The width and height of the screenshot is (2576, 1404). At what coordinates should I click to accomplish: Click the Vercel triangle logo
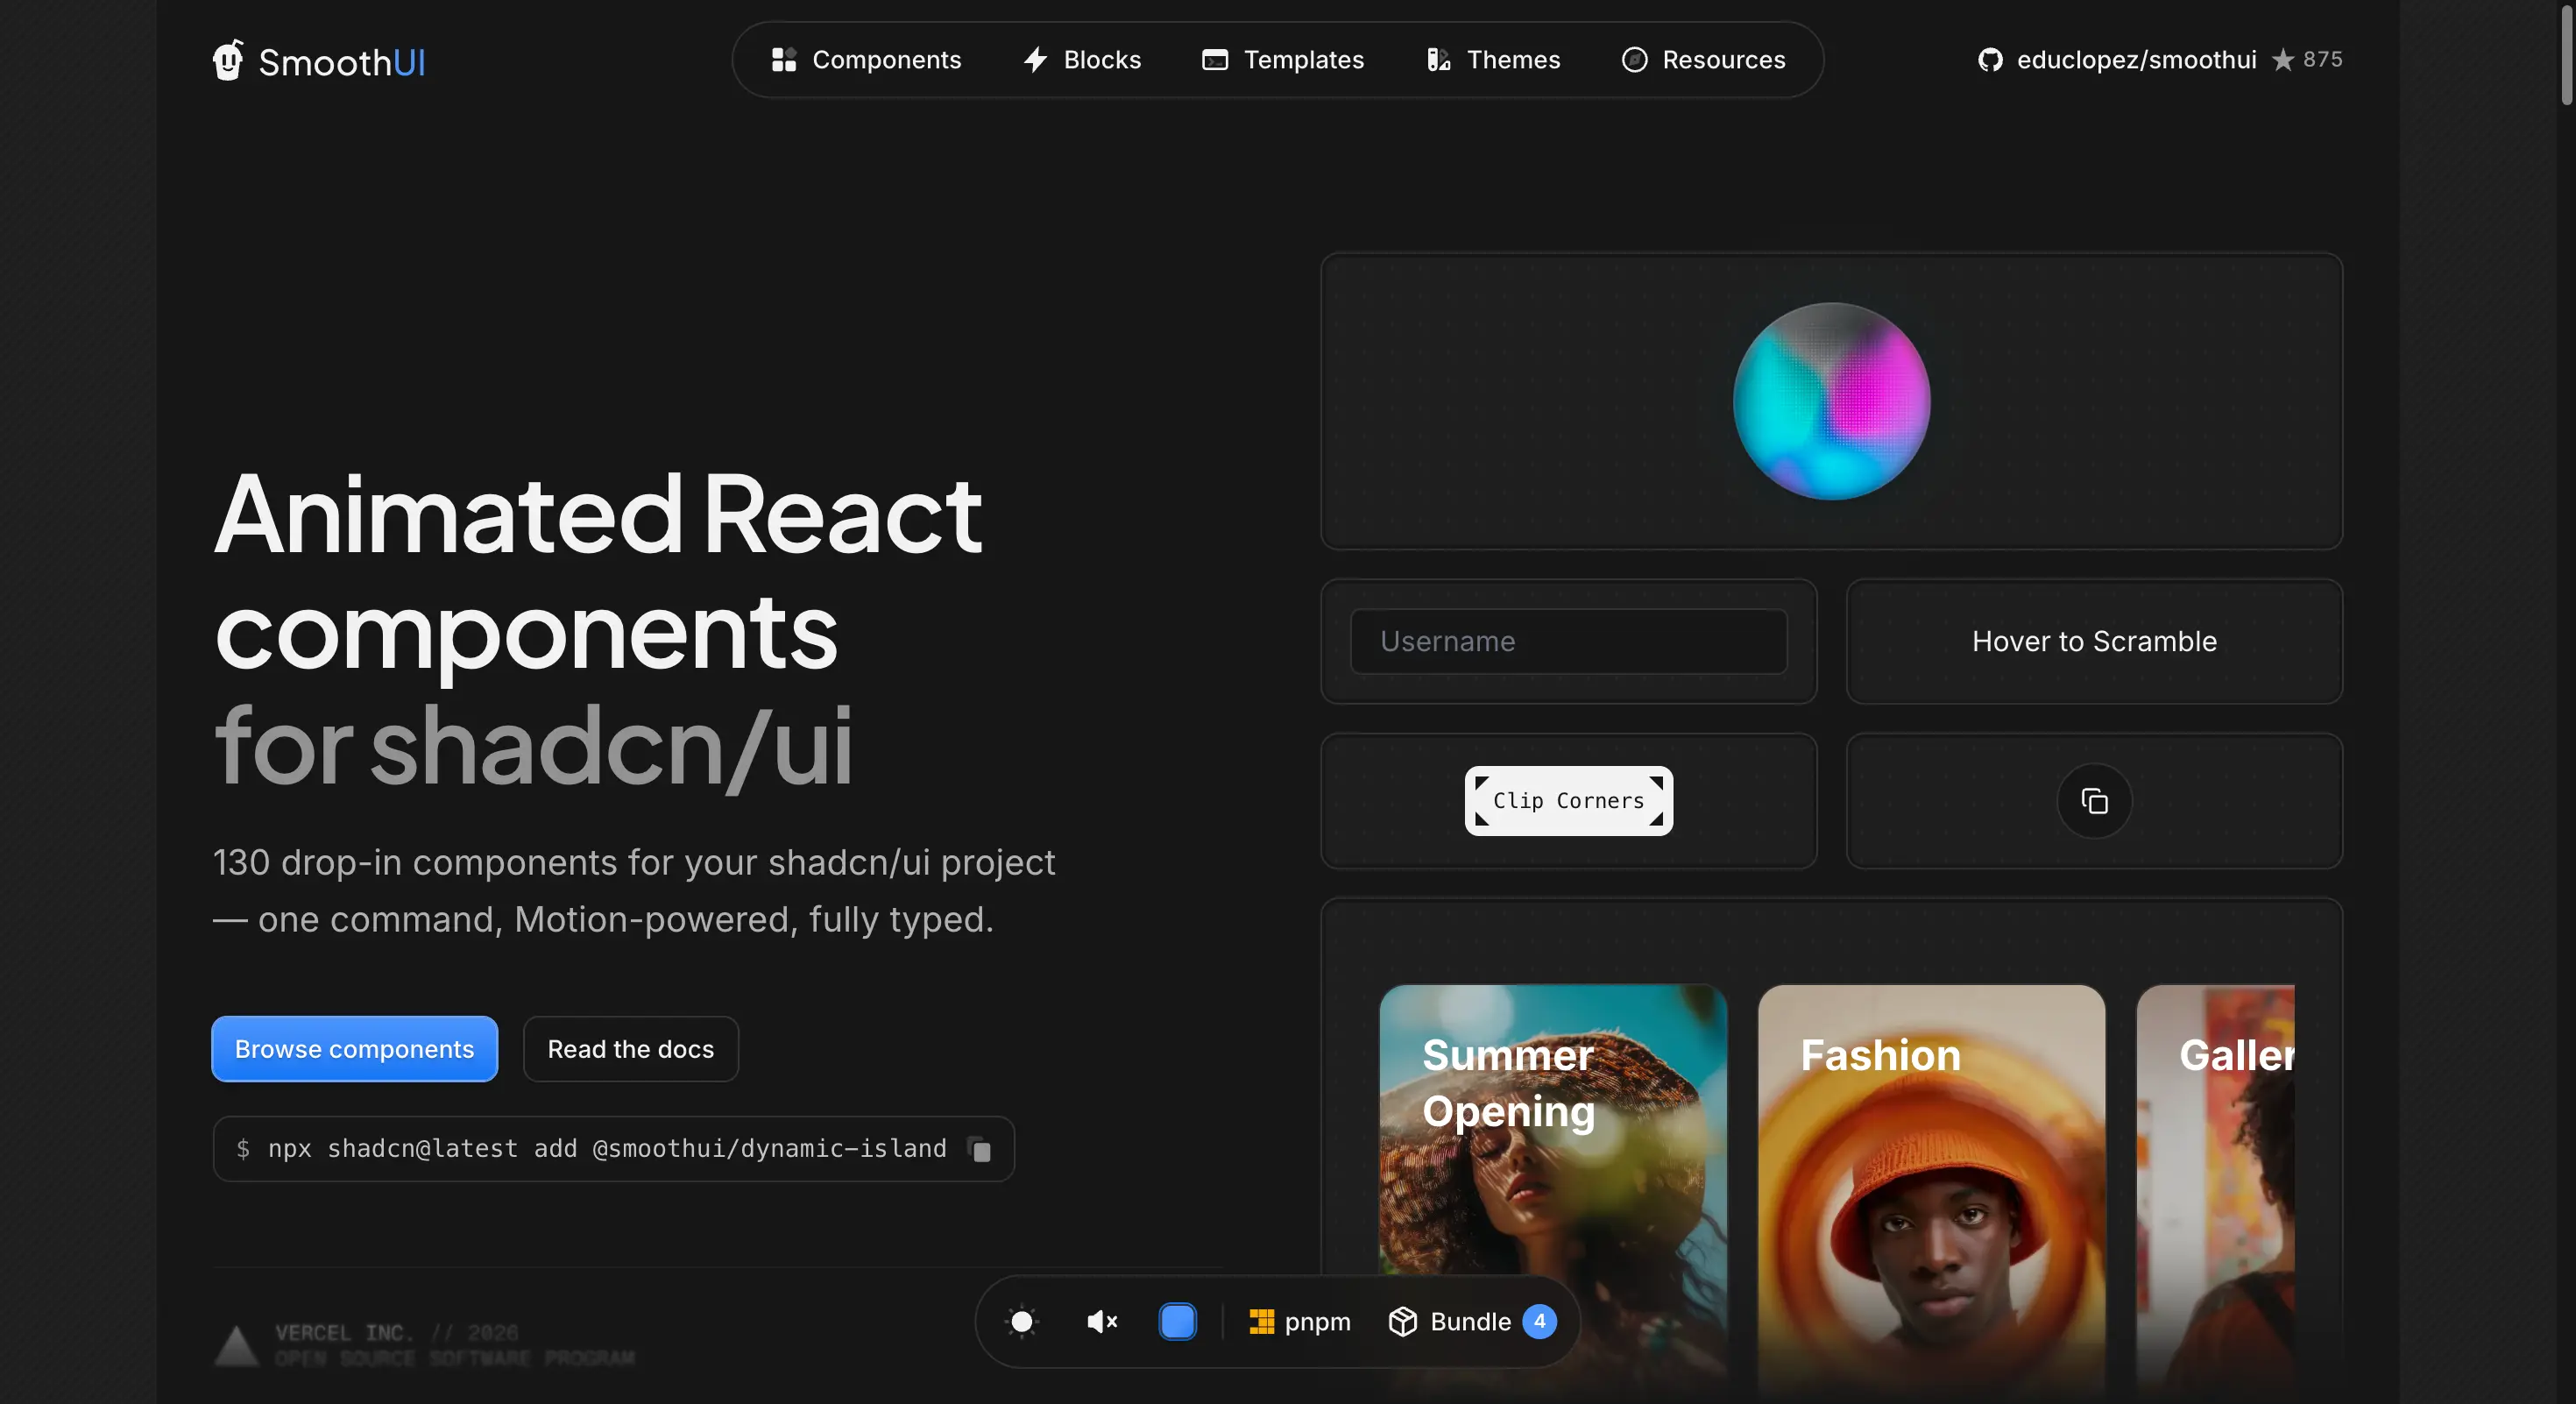237,1346
